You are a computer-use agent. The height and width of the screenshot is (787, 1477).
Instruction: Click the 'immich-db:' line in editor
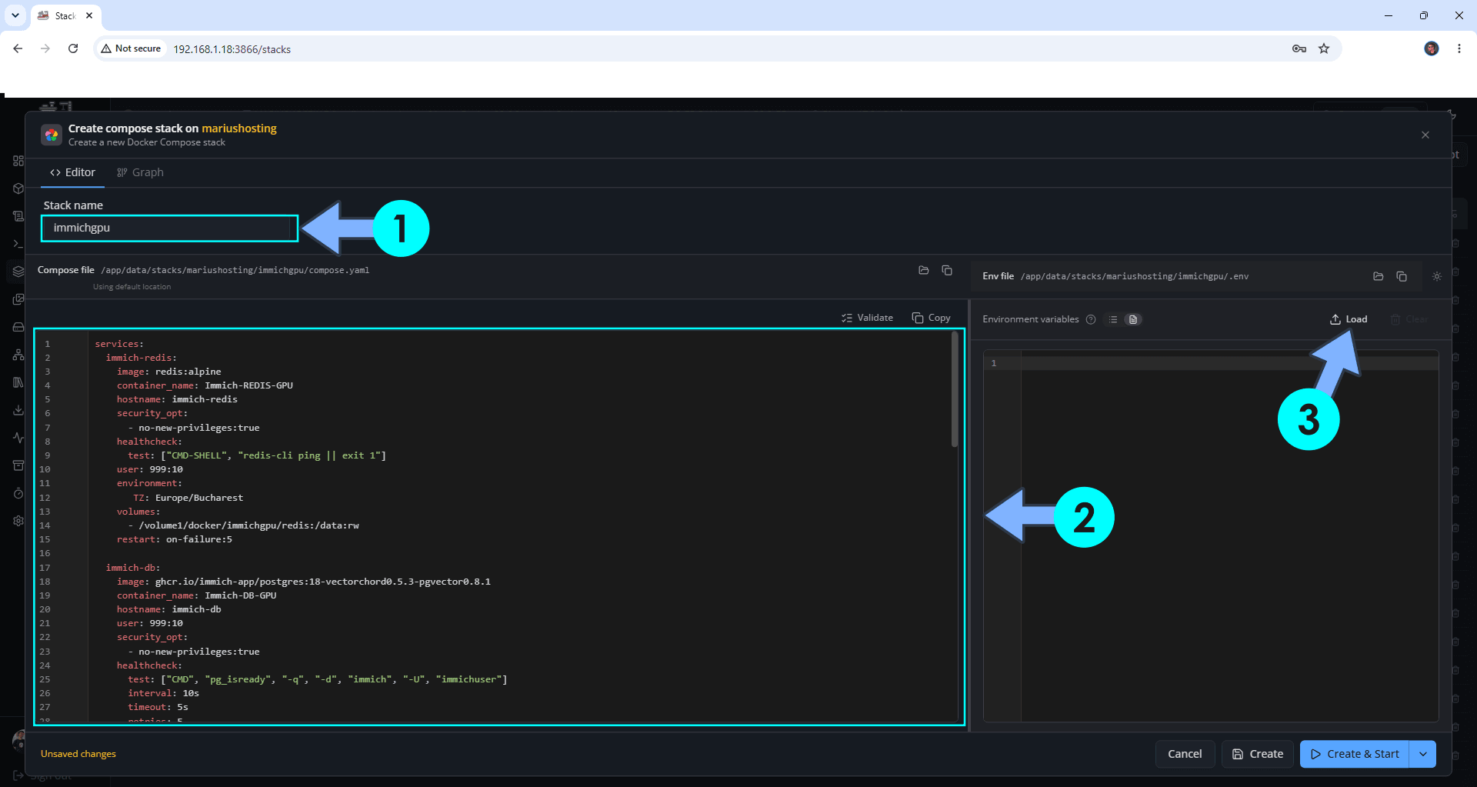133,568
